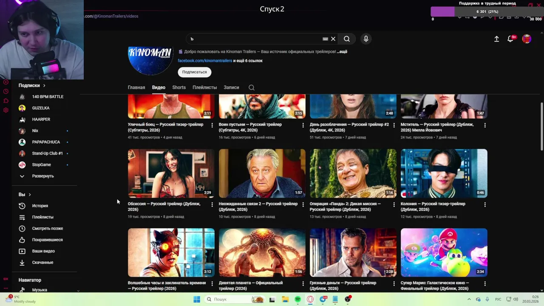Switch to the Записи tab

click(x=231, y=88)
